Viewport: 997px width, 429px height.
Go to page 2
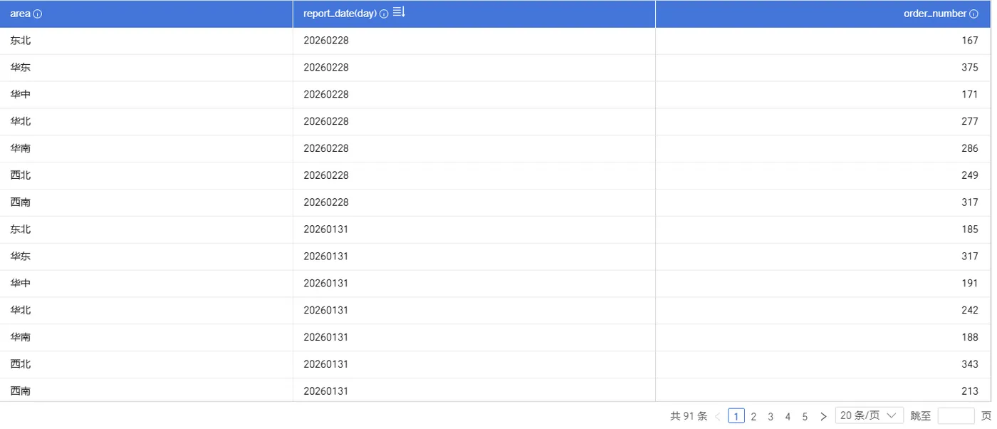click(x=753, y=416)
